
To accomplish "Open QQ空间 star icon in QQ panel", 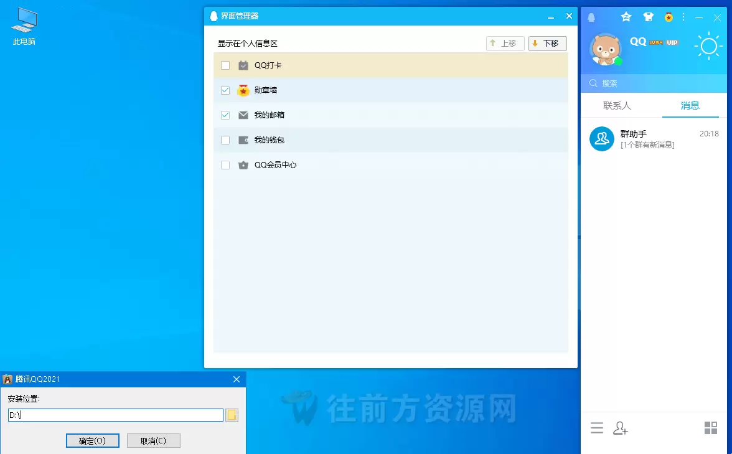I will point(626,17).
